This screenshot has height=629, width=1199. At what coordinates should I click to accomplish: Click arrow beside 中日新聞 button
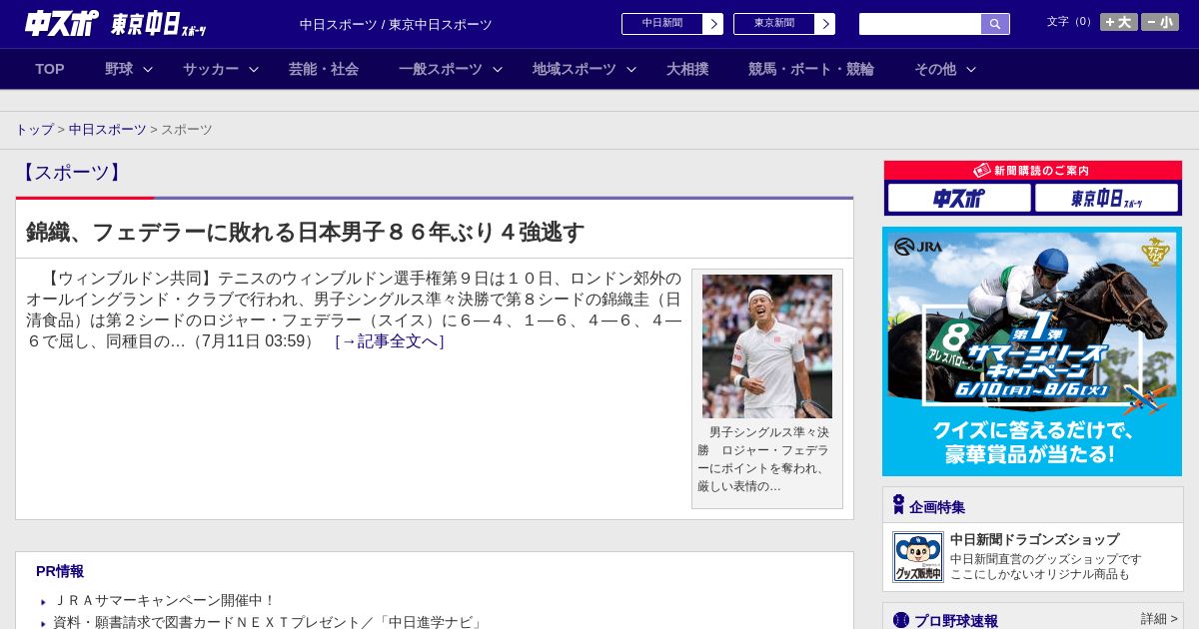(x=713, y=24)
